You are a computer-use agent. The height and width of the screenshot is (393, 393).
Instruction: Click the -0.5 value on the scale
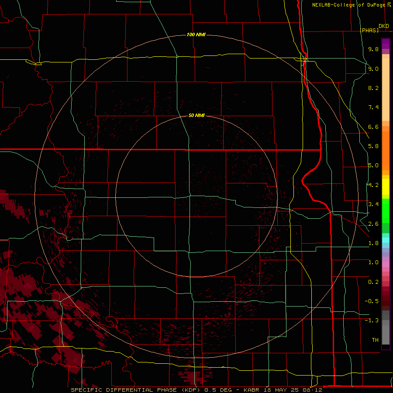coord(372,301)
